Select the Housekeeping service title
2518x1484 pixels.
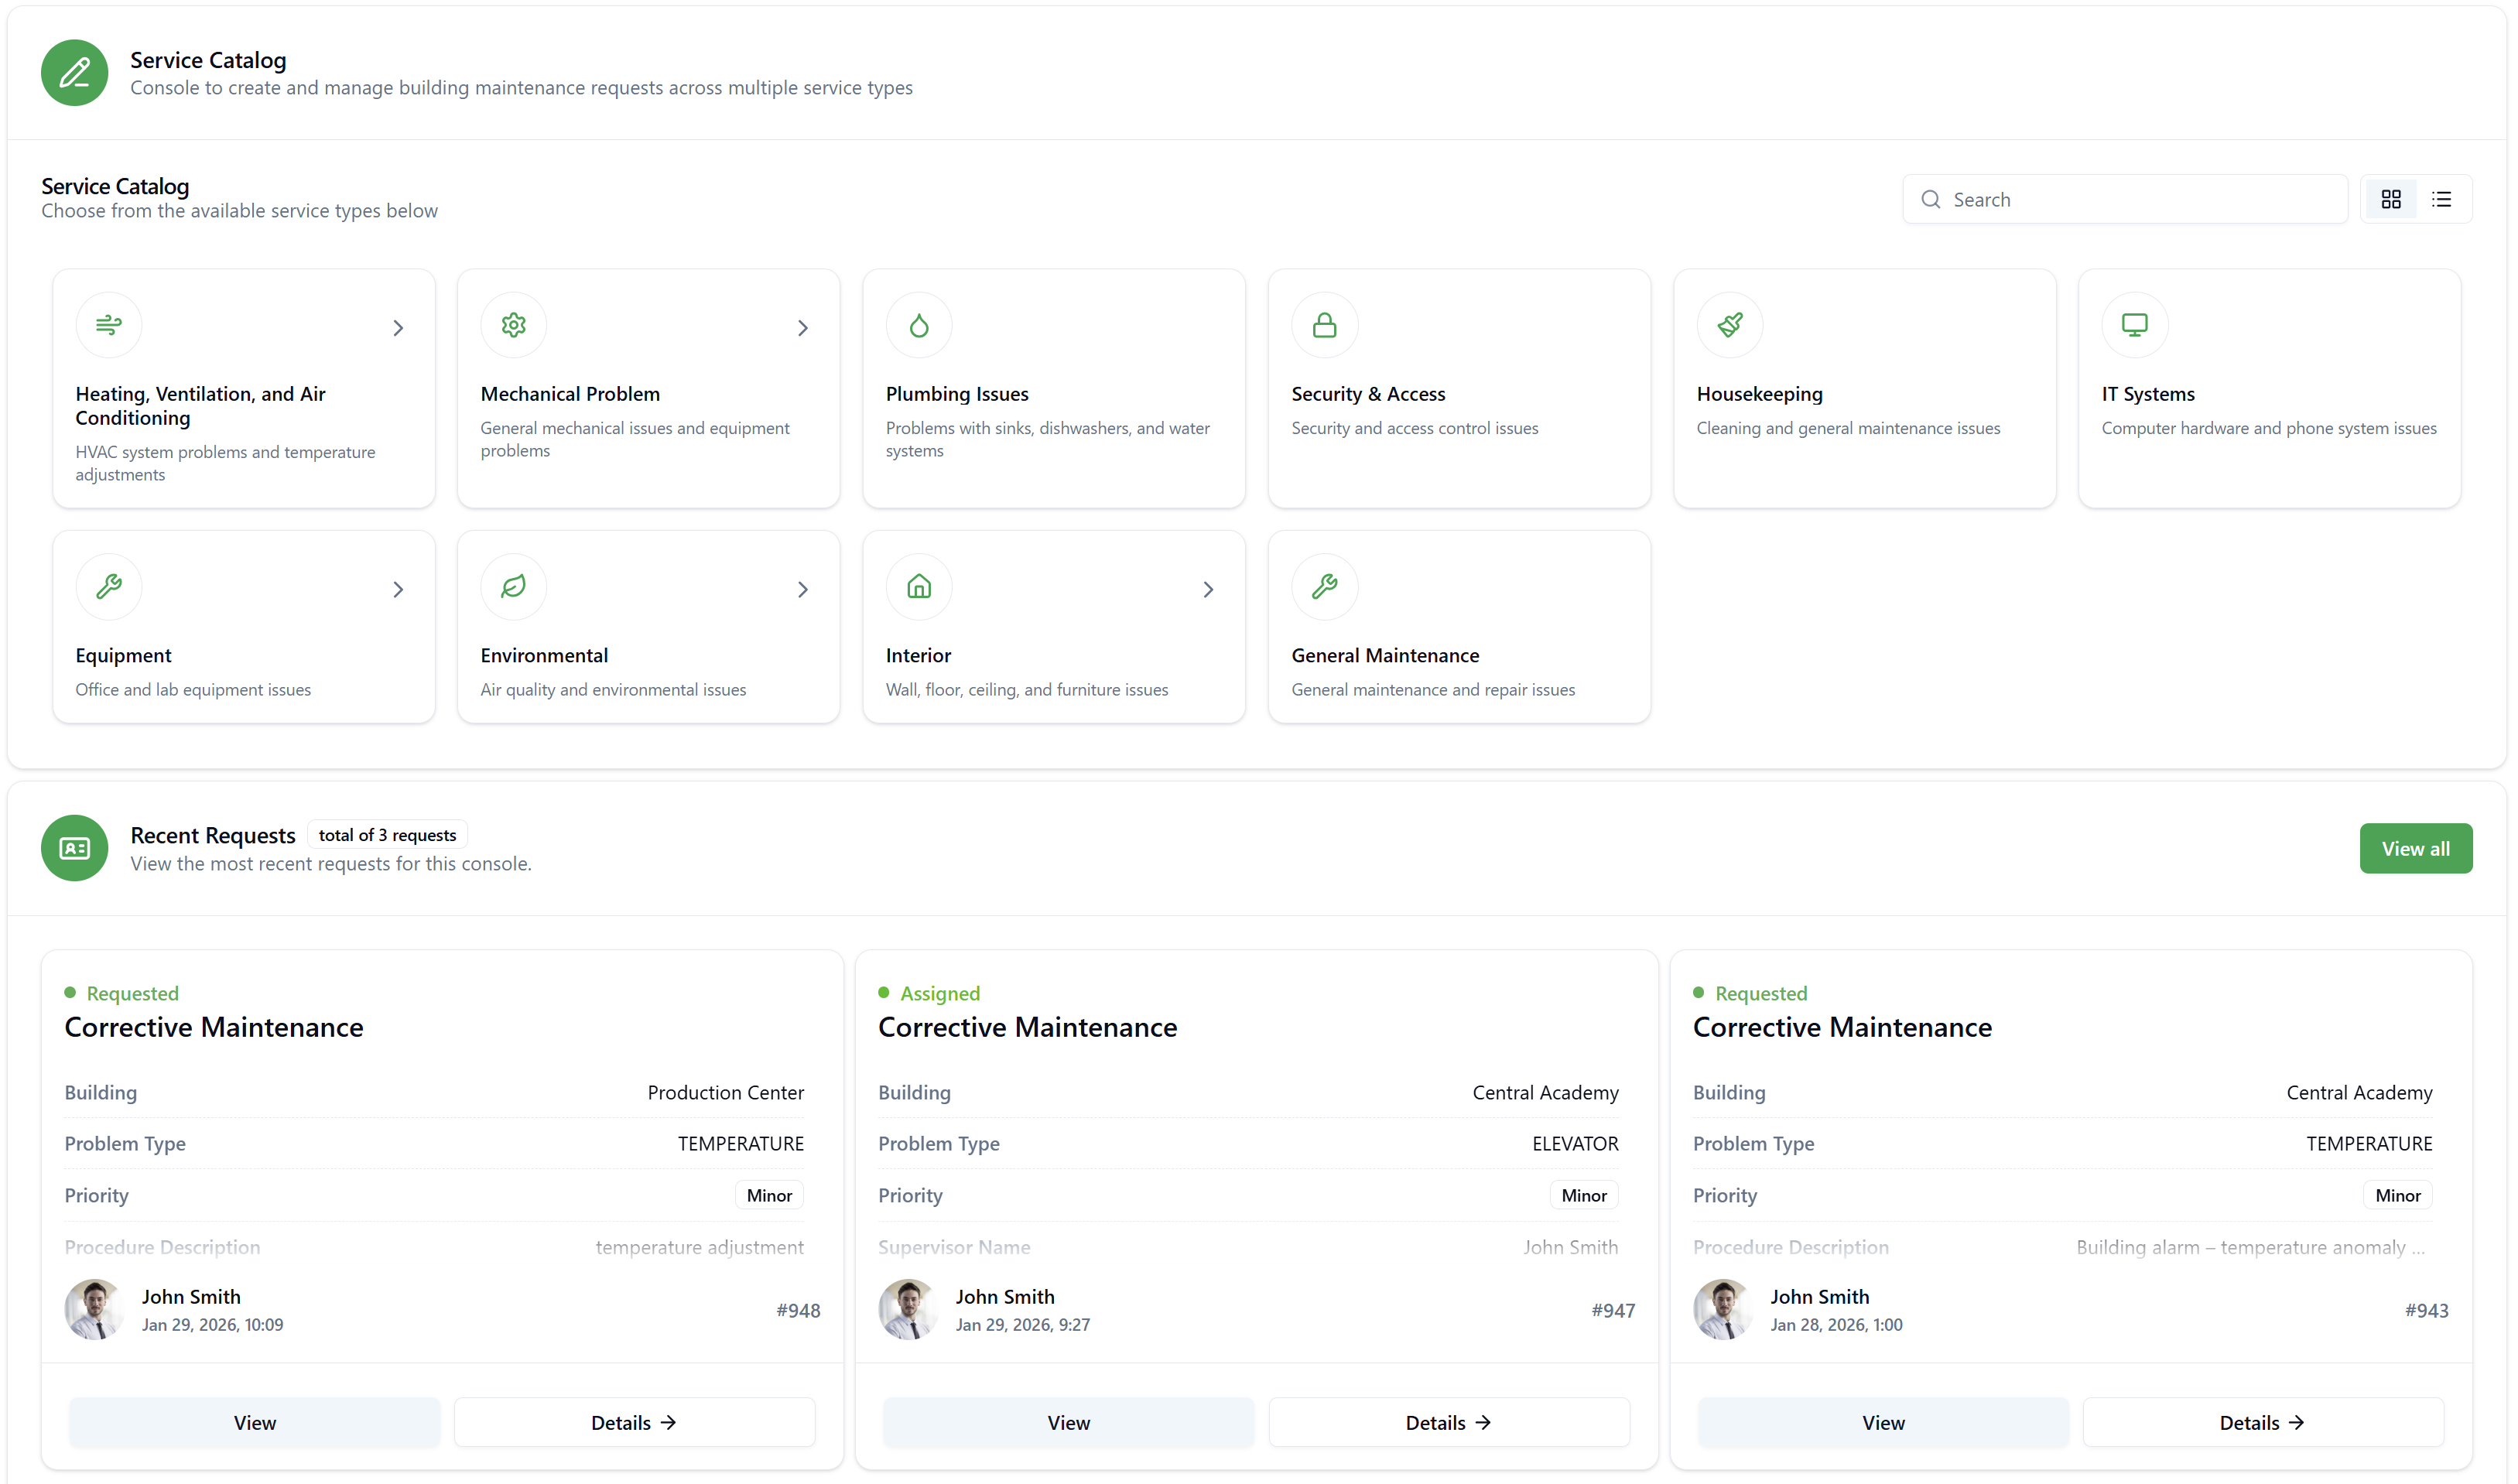[x=1760, y=394]
